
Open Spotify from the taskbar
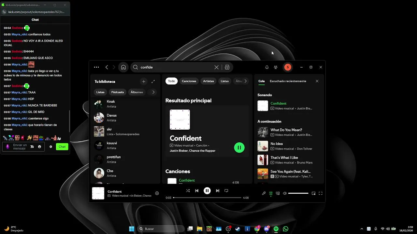[x=276, y=229]
